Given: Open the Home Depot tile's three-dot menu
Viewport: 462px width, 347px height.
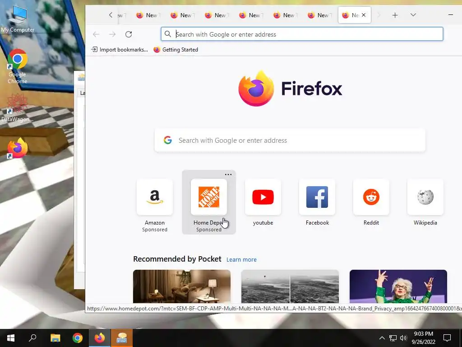Looking at the screenshot, I should pos(228,174).
